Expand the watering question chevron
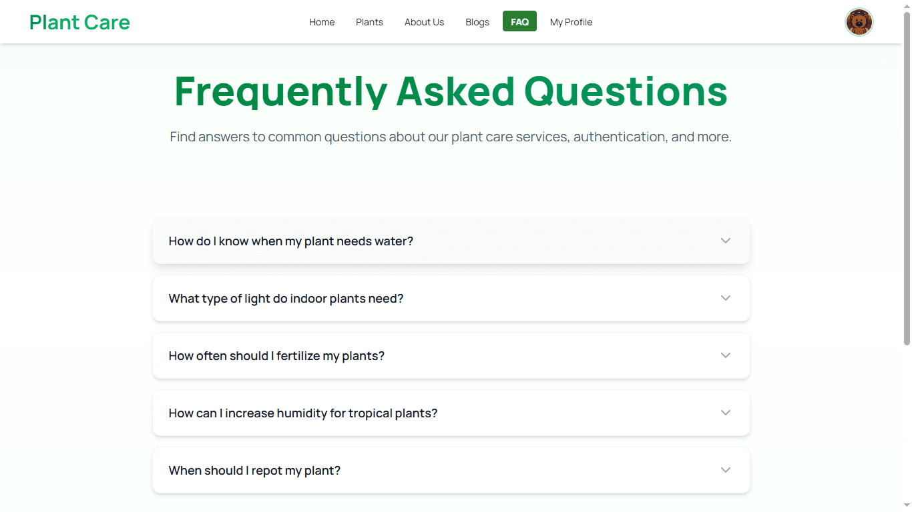This screenshot has width=912, height=512. 726,241
